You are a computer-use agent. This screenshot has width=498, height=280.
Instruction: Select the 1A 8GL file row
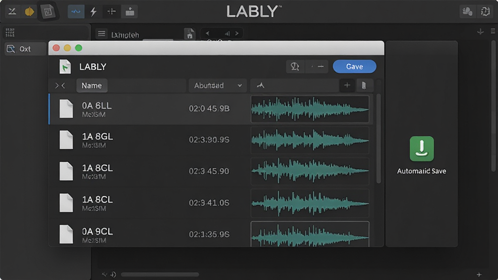pos(211,140)
